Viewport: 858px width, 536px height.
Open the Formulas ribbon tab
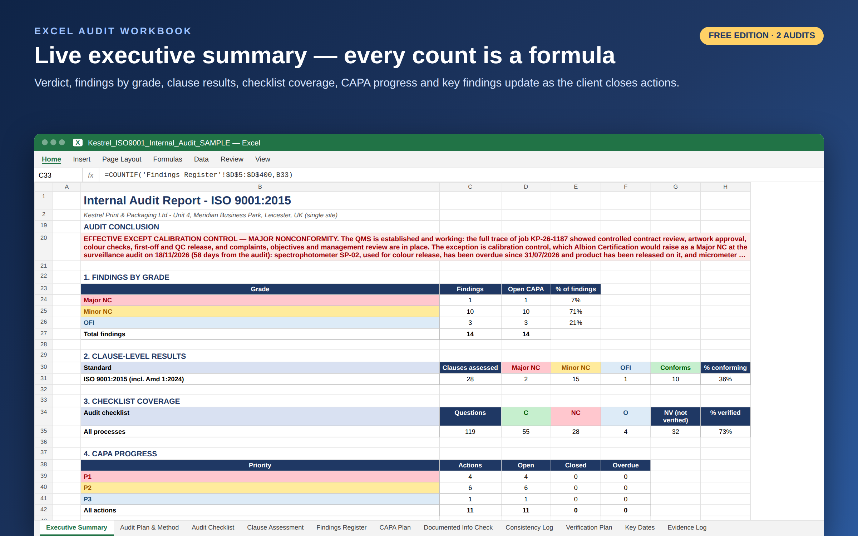pos(168,159)
